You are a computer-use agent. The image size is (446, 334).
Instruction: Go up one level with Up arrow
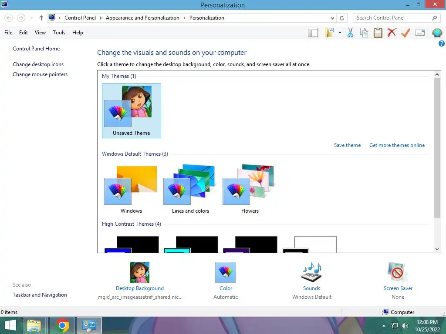click(x=41, y=18)
